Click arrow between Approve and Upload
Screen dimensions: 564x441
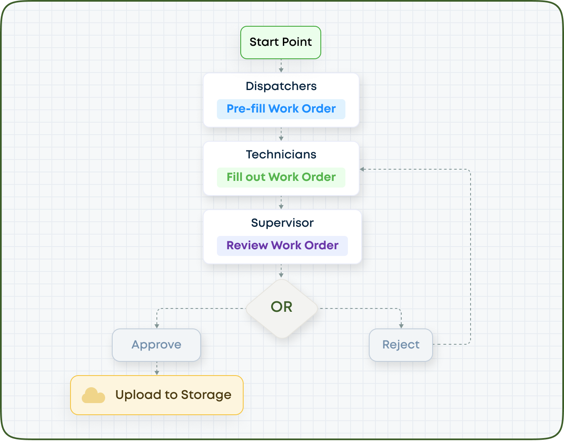click(x=157, y=369)
